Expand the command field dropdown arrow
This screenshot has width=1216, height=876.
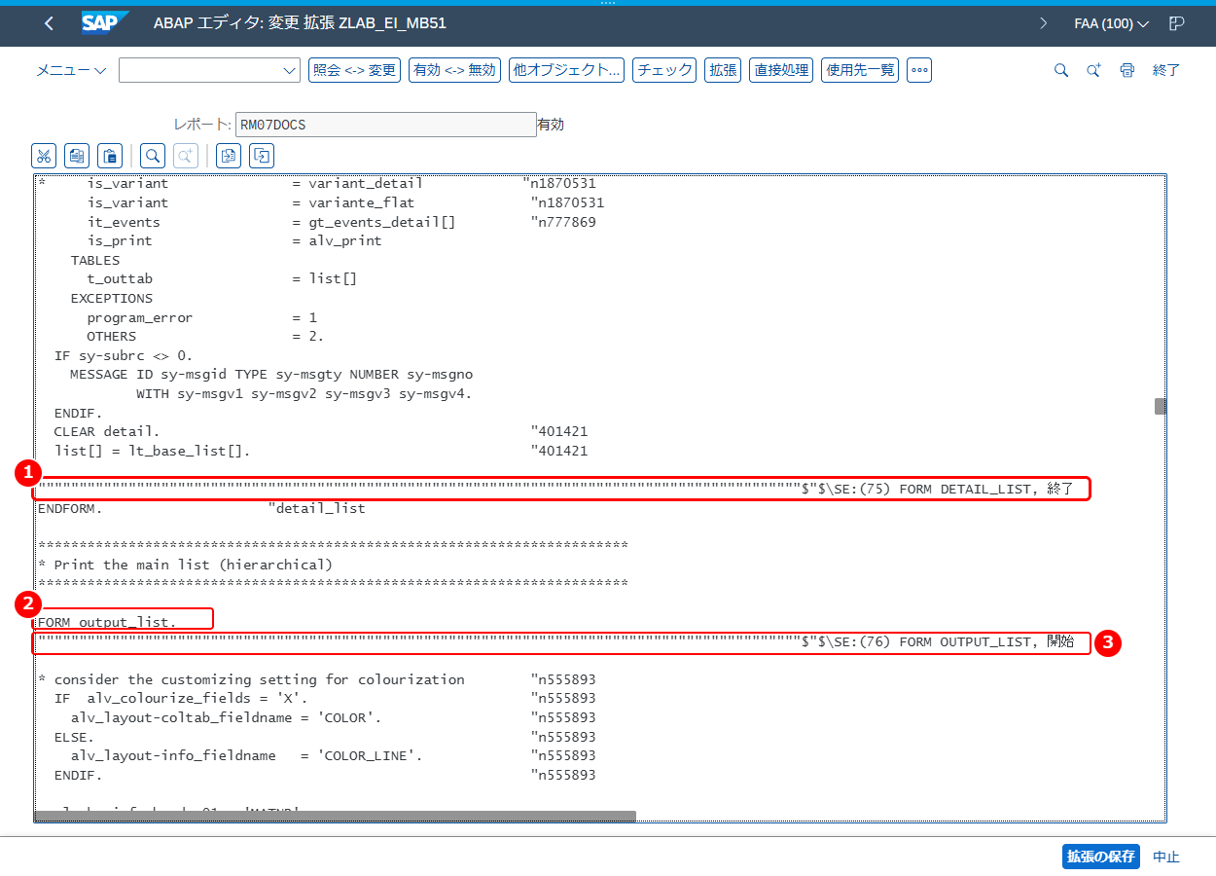(289, 70)
